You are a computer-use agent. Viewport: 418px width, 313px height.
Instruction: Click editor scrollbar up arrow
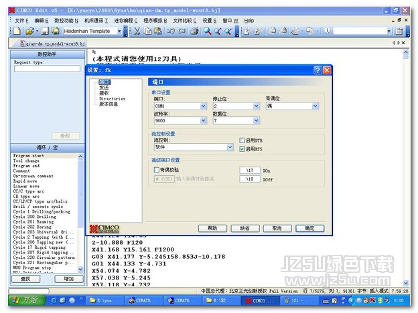tap(406, 52)
